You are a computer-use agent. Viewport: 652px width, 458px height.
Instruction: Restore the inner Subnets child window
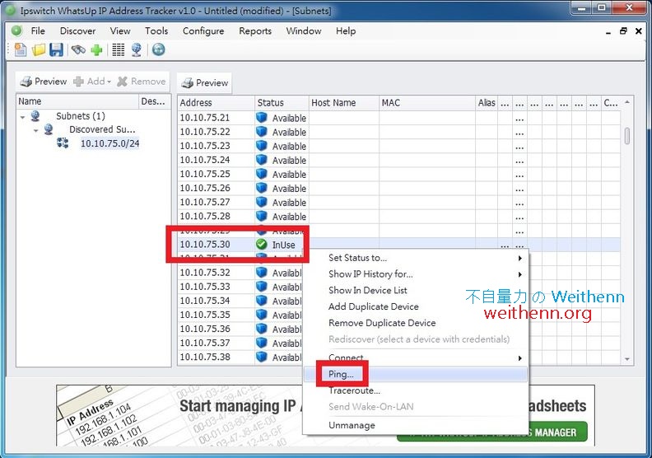(x=623, y=30)
